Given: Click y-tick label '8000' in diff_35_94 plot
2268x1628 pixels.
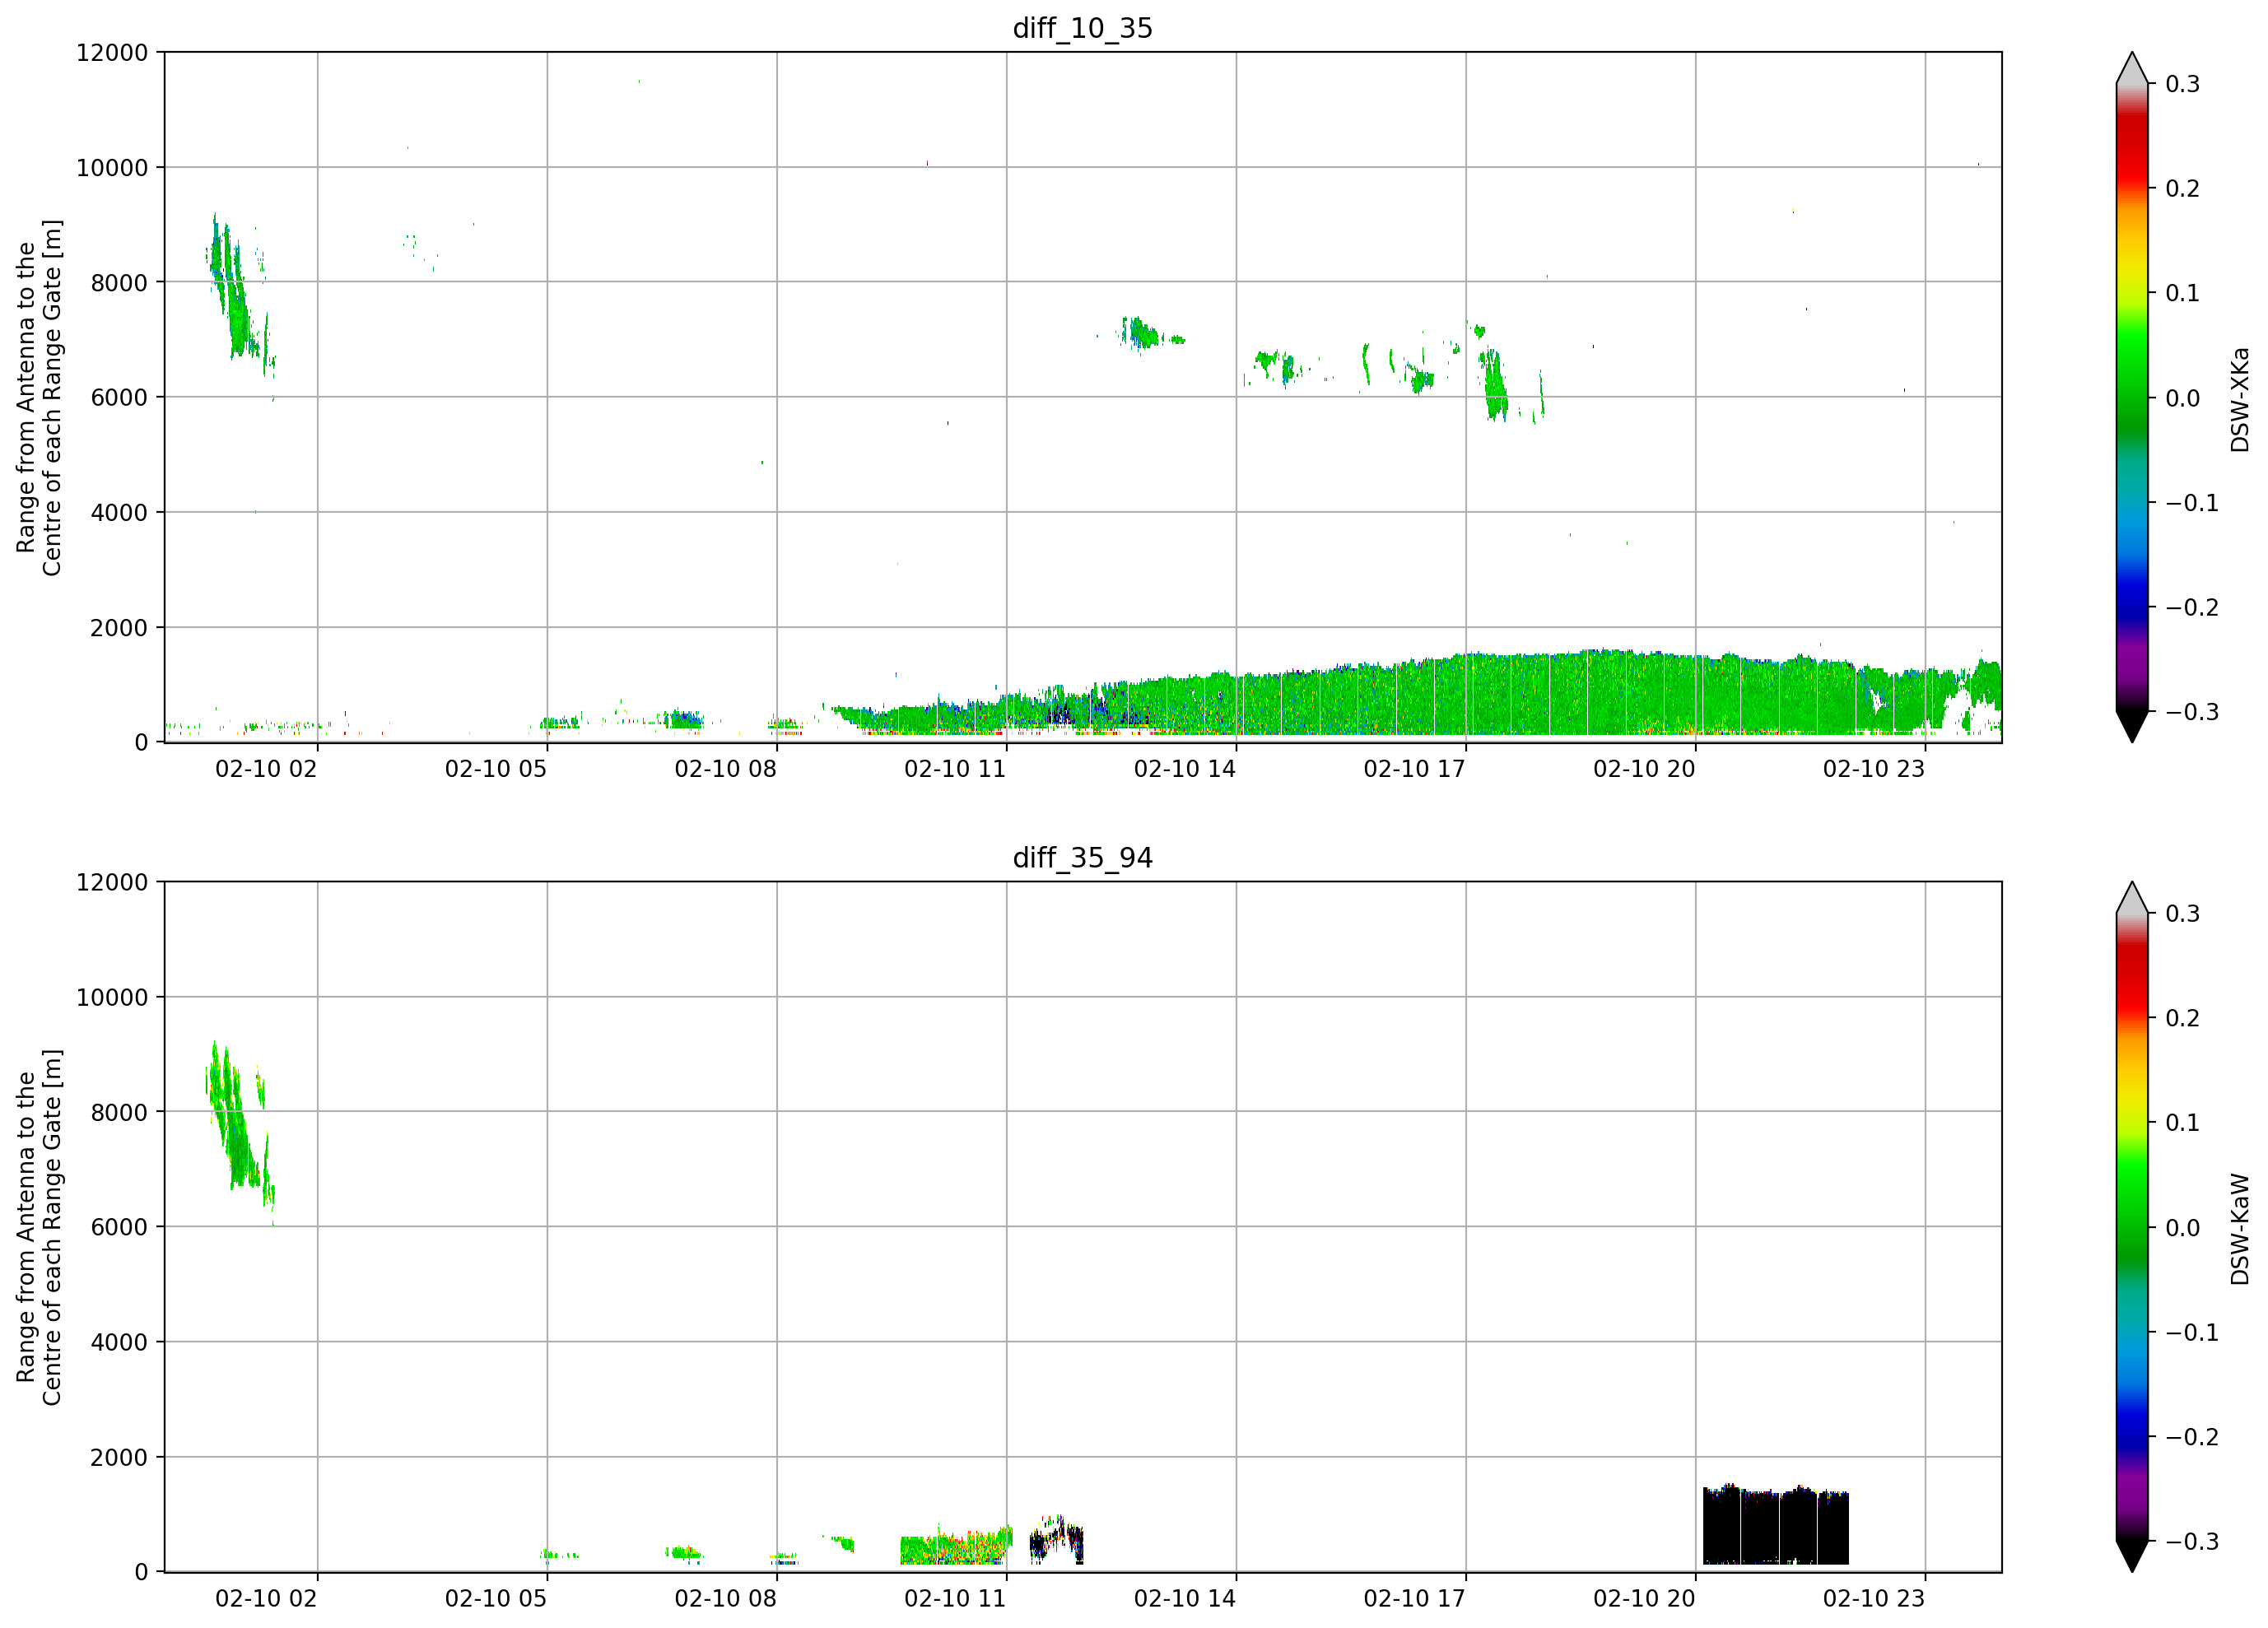Looking at the screenshot, I should pyautogui.click(x=119, y=1113).
